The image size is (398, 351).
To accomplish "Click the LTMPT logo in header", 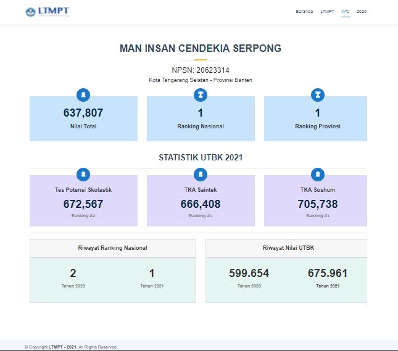I will (48, 12).
